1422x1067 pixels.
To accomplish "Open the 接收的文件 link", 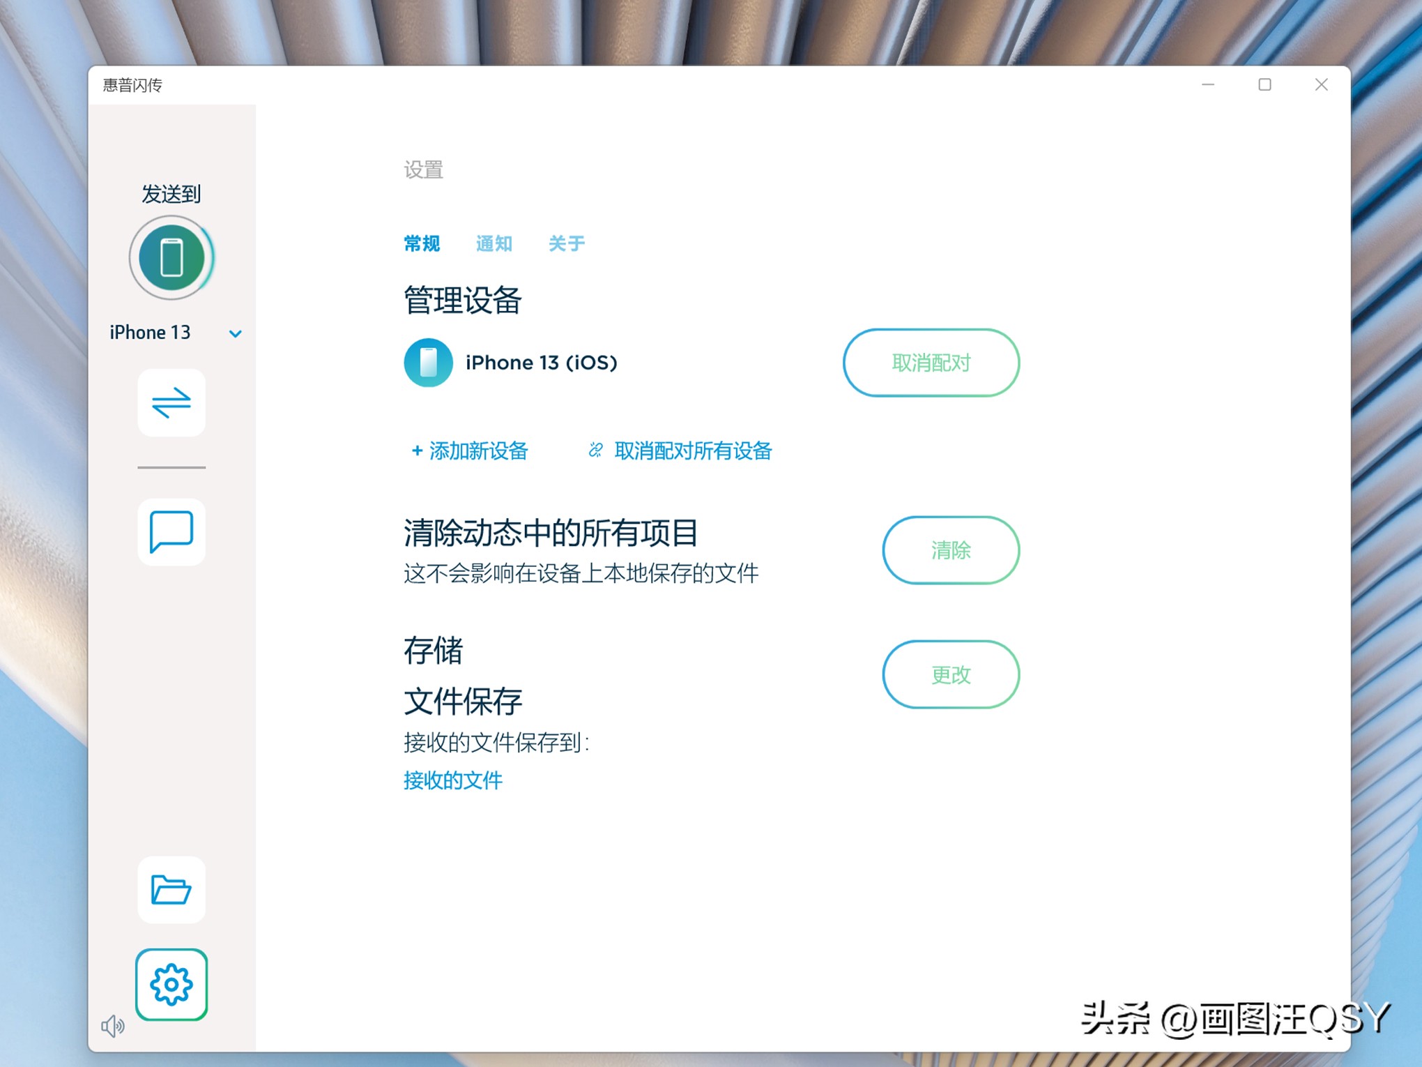I will coord(452,780).
